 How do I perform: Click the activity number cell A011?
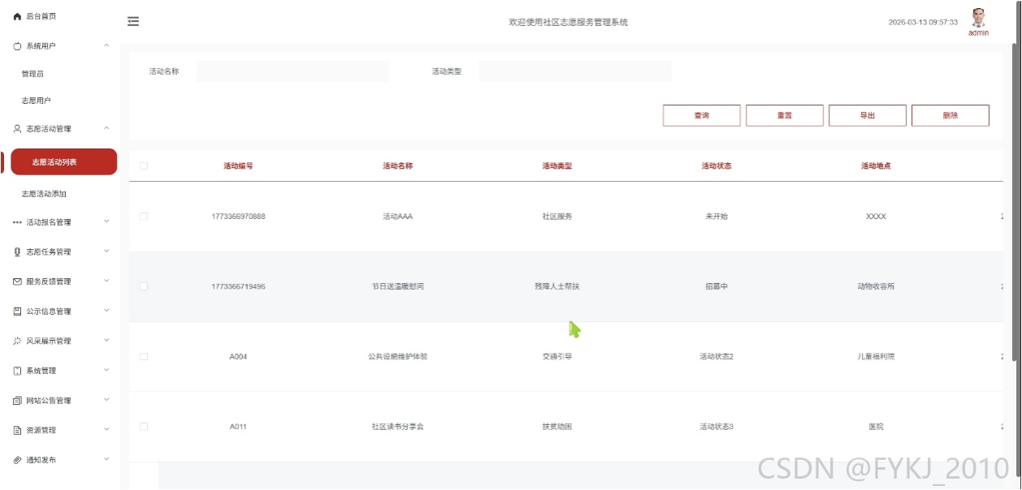pos(238,427)
